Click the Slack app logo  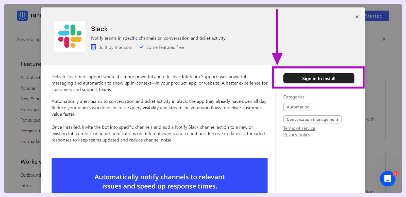pyautogui.click(x=70, y=36)
